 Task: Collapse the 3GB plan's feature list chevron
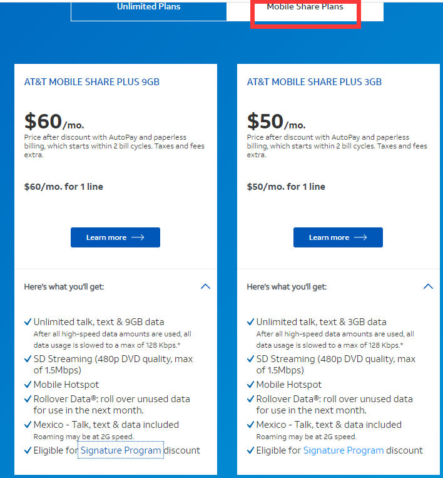(x=428, y=286)
